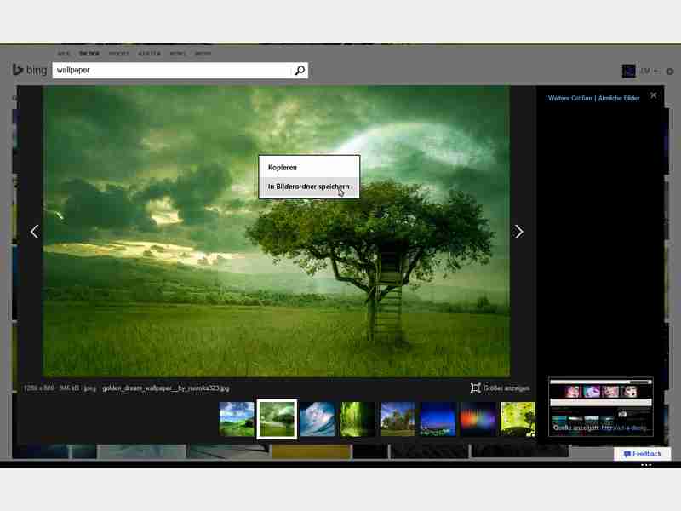Select the blue wave thumbnail
The width and height of the screenshot is (681, 511).
click(317, 419)
